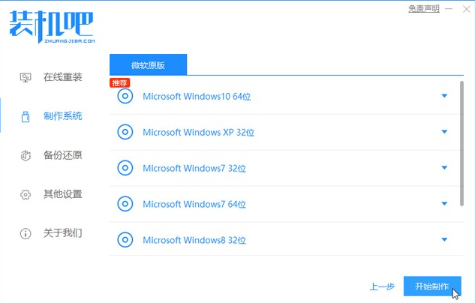
Task: Expand Windows10 64位 dropdown arrow
Action: [444, 96]
